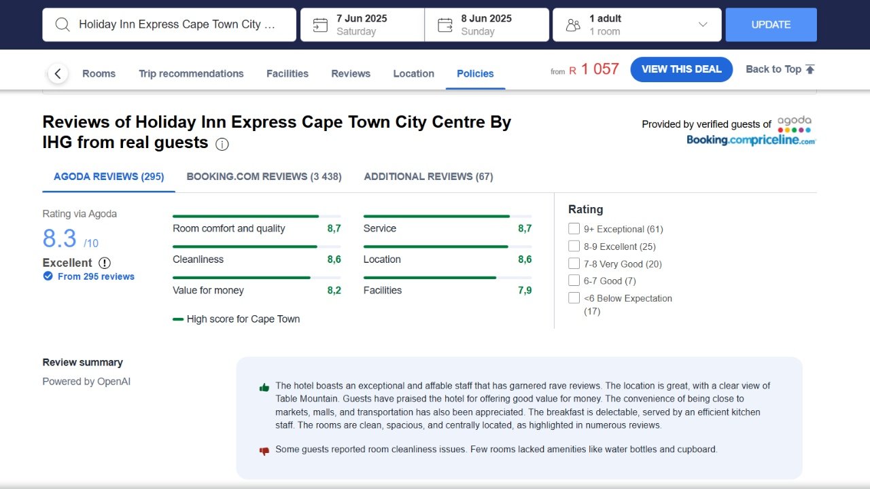Viewport: 870px width, 489px height.
Task: Go to the Location section tab
Action: [413, 73]
